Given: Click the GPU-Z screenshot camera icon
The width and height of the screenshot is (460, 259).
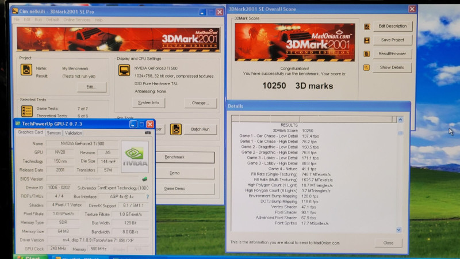Looking at the screenshot, I should (x=148, y=133).
